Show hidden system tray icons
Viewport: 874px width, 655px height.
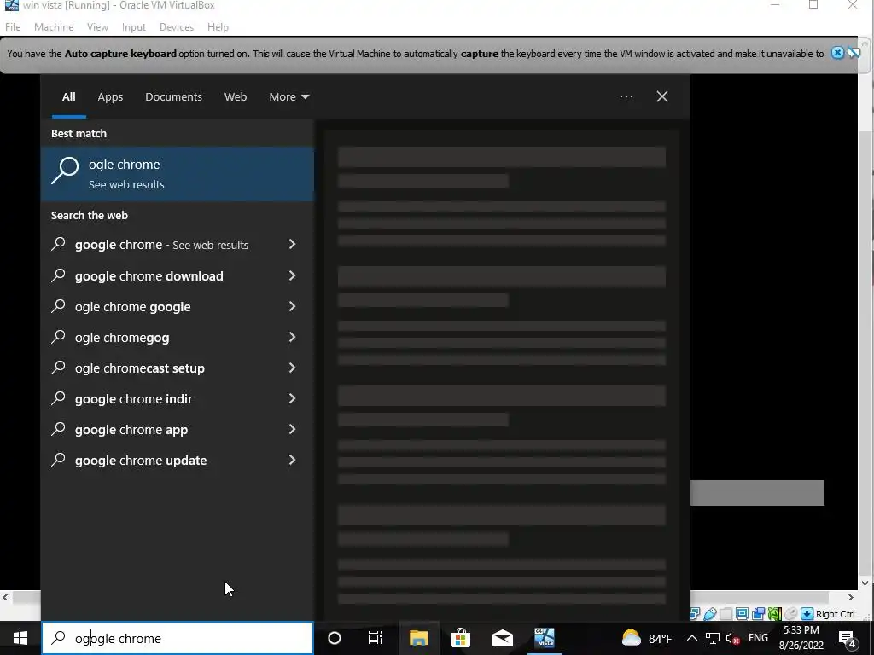[x=691, y=638]
